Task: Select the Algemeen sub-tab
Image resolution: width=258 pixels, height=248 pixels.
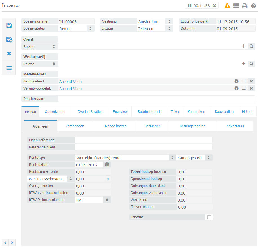Action: [40, 126]
